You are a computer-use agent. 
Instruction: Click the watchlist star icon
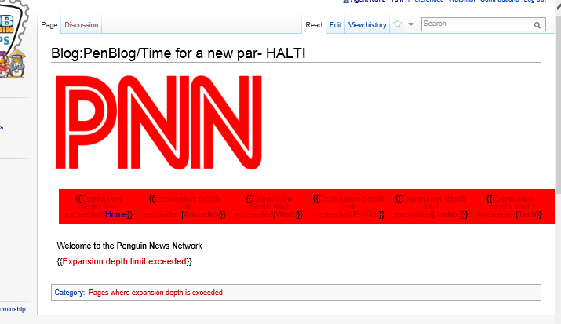click(x=398, y=24)
